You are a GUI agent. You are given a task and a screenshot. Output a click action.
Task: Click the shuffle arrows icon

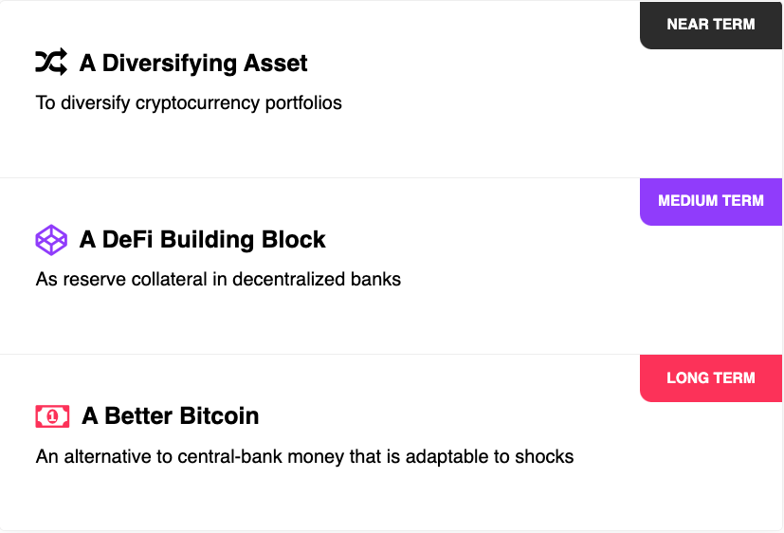coord(51,63)
